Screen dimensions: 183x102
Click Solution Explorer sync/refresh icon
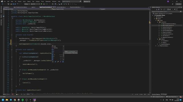164,9
